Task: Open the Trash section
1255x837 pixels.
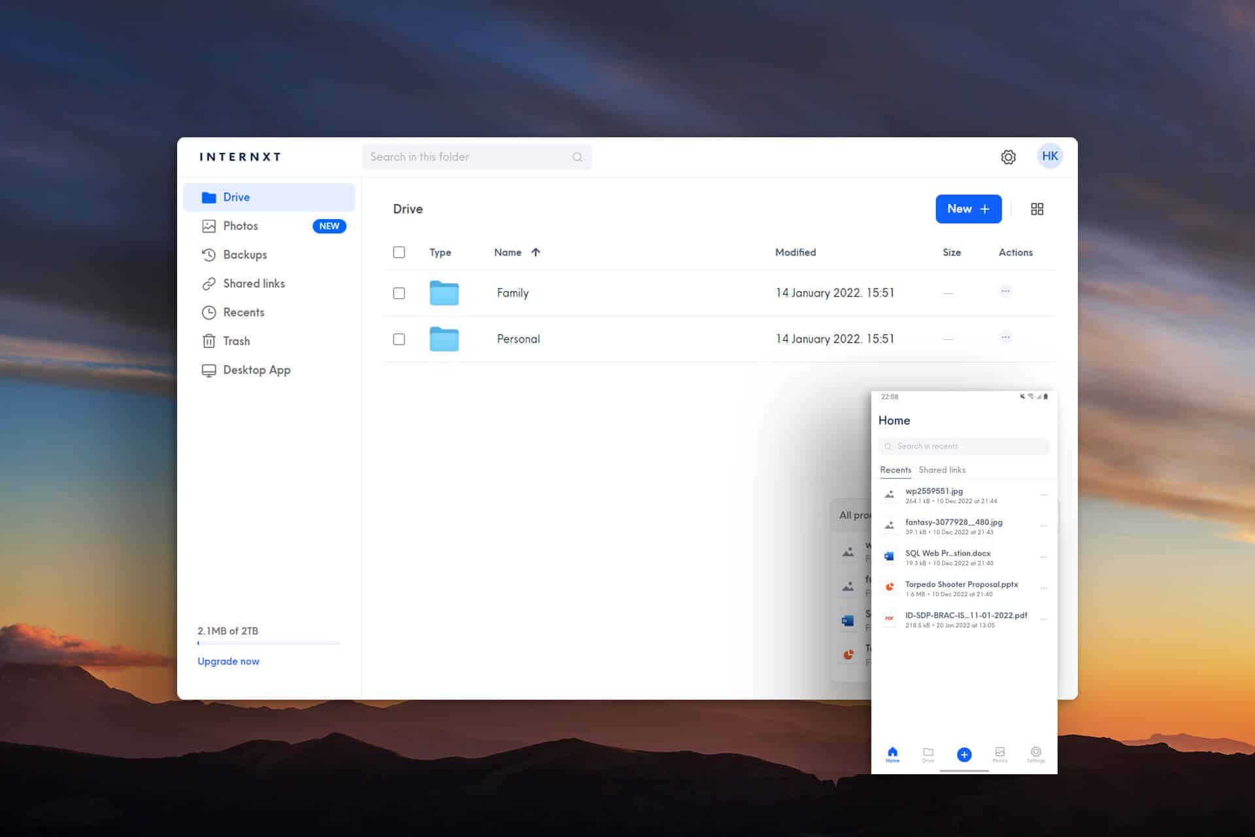Action: pyautogui.click(x=236, y=341)
